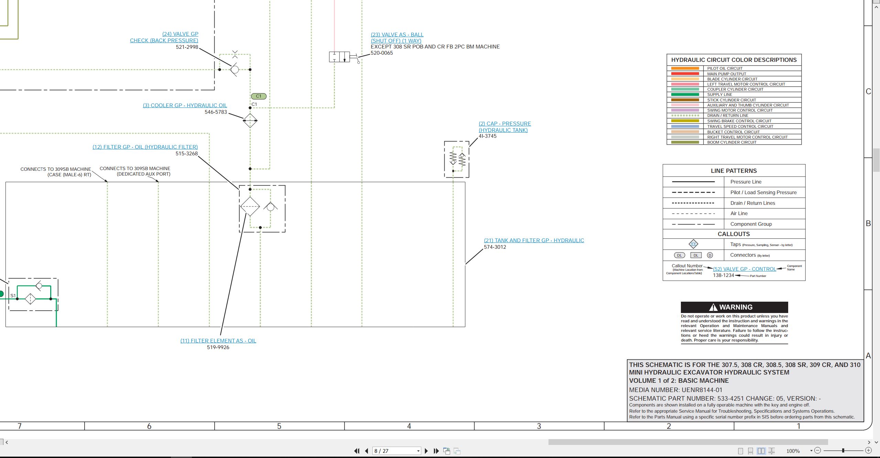Click the rectangular DL connector callout
880x458 pixels.
[696, 255]
